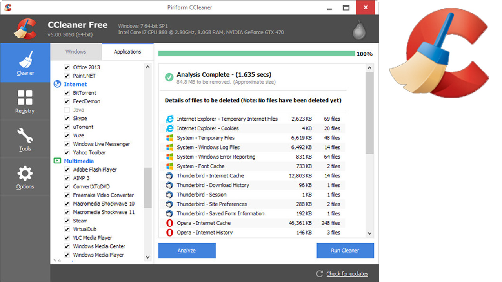Click Thunderbird icon beside Internet Cache row
This screenshot has height=282, width=502.
click(x=169, y=176)
